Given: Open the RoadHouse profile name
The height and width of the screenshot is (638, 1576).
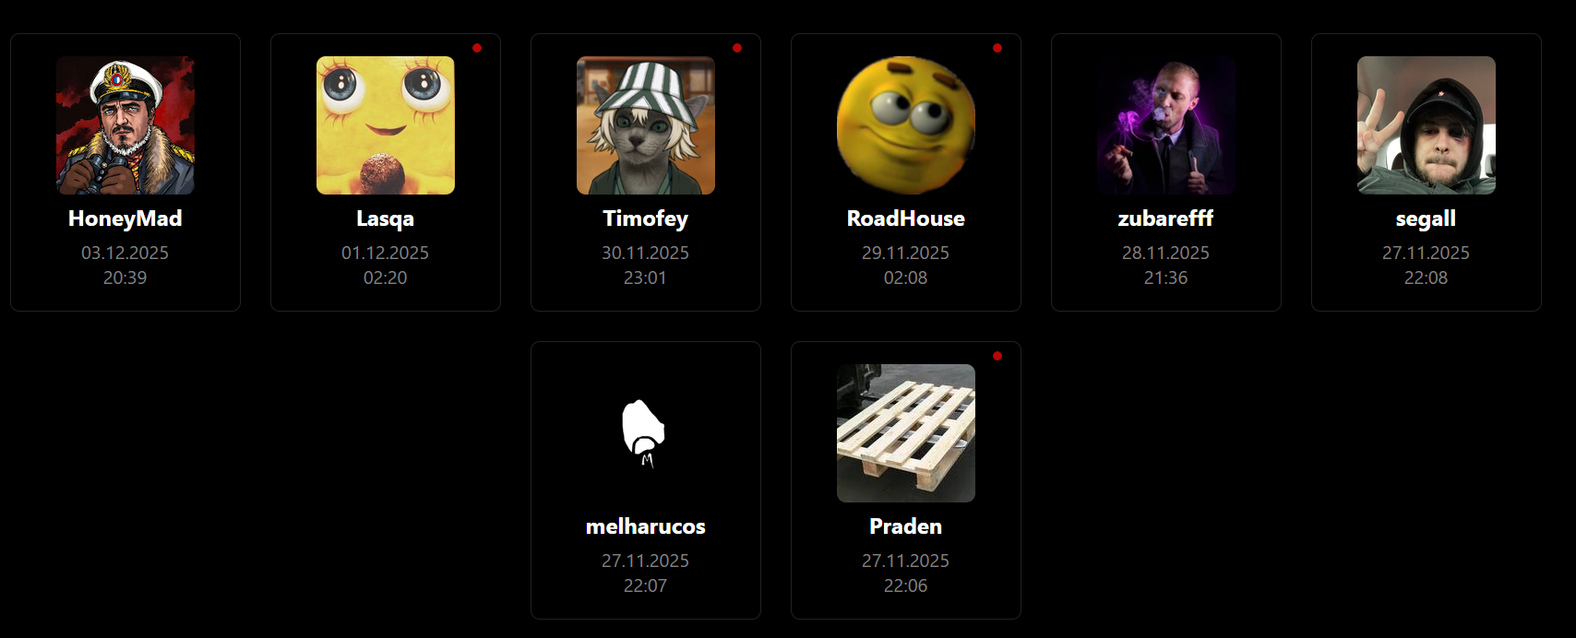Looking at the screenshot, I should click(x=906, y=219).
